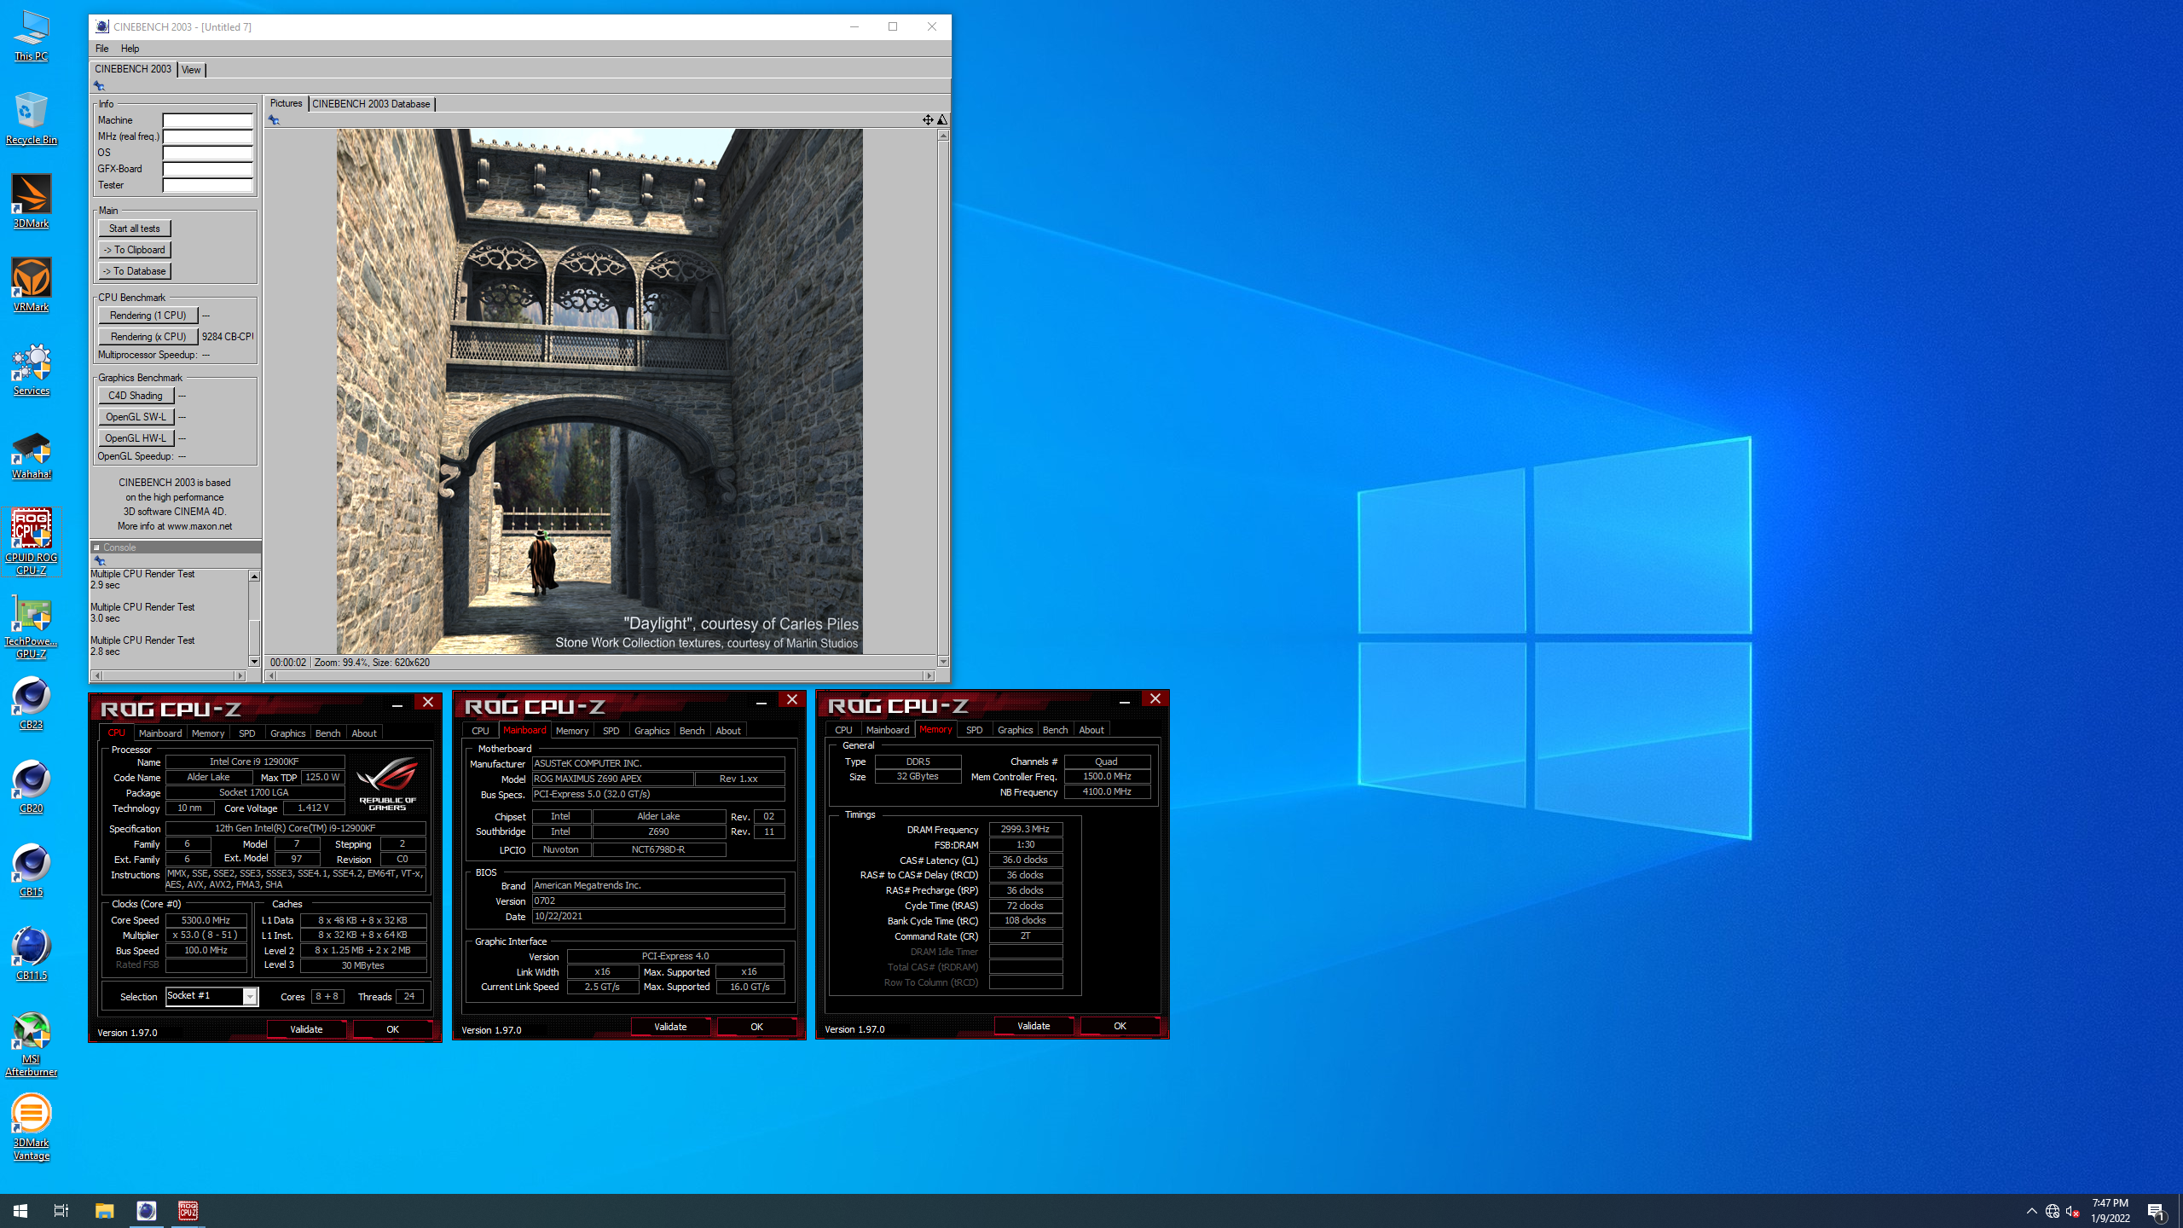Select Pictures tab
This screenshot has height=1228, width=2183.
286,103
